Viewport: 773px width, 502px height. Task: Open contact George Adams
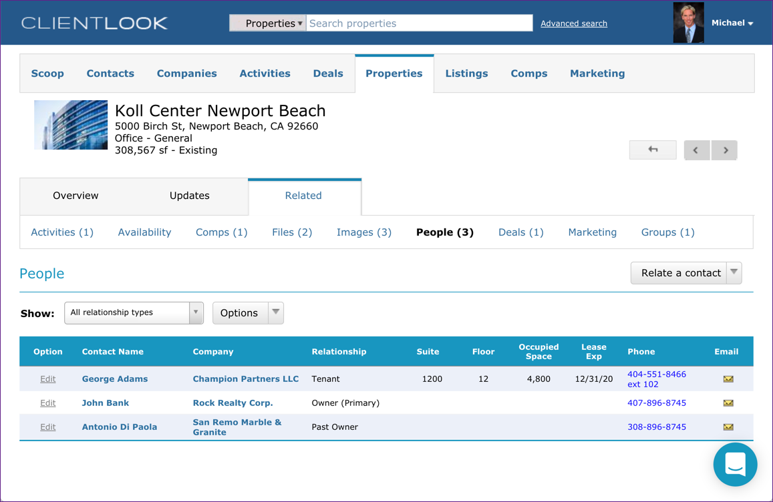pos(115,379)
